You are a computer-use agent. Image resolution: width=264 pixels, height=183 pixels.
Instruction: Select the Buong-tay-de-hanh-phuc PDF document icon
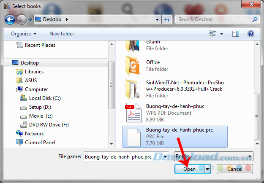pyautogui.click(x=133, y=113)
